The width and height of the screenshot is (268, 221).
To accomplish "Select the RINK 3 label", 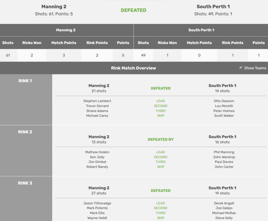I will point(25,183).
